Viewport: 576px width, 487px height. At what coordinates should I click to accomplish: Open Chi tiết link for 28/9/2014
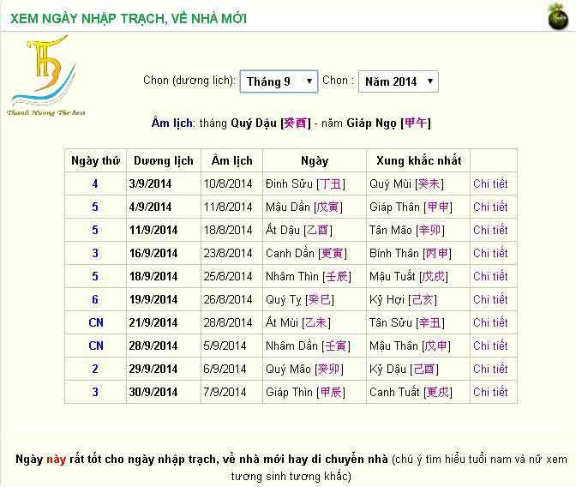pyautogui.click(x=490, y=346)
